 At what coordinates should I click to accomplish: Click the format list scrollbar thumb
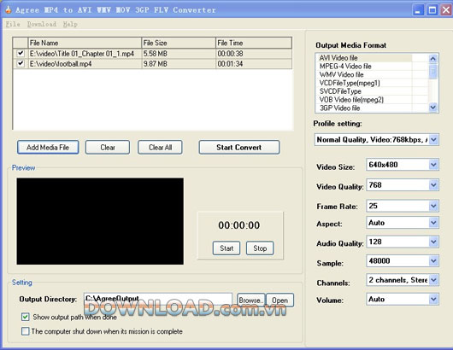[432, 71]
